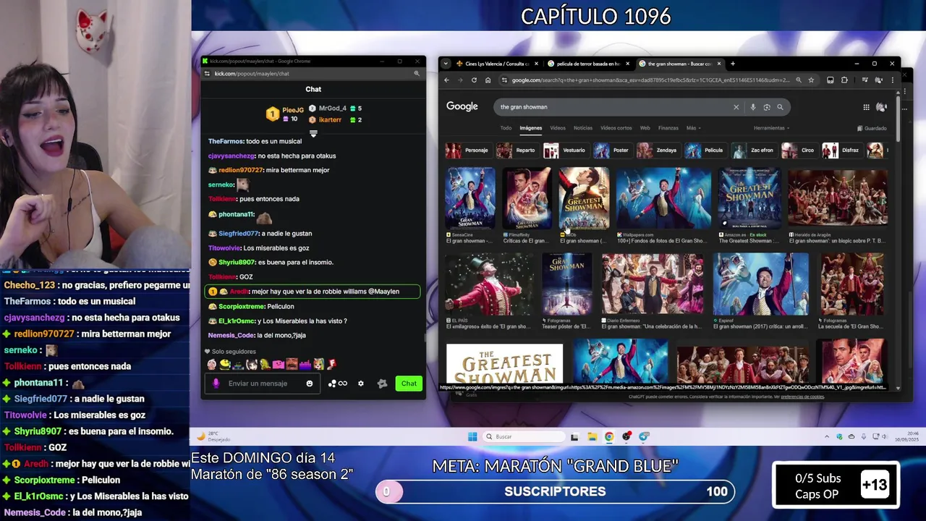Expand the Más menu in Google

(x=693, y=128)
